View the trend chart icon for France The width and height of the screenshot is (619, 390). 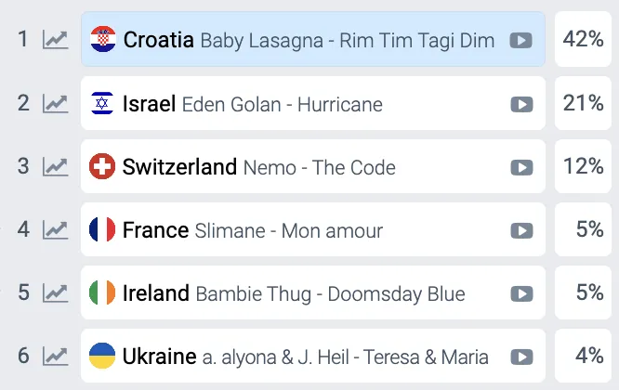tap(56, 229)
